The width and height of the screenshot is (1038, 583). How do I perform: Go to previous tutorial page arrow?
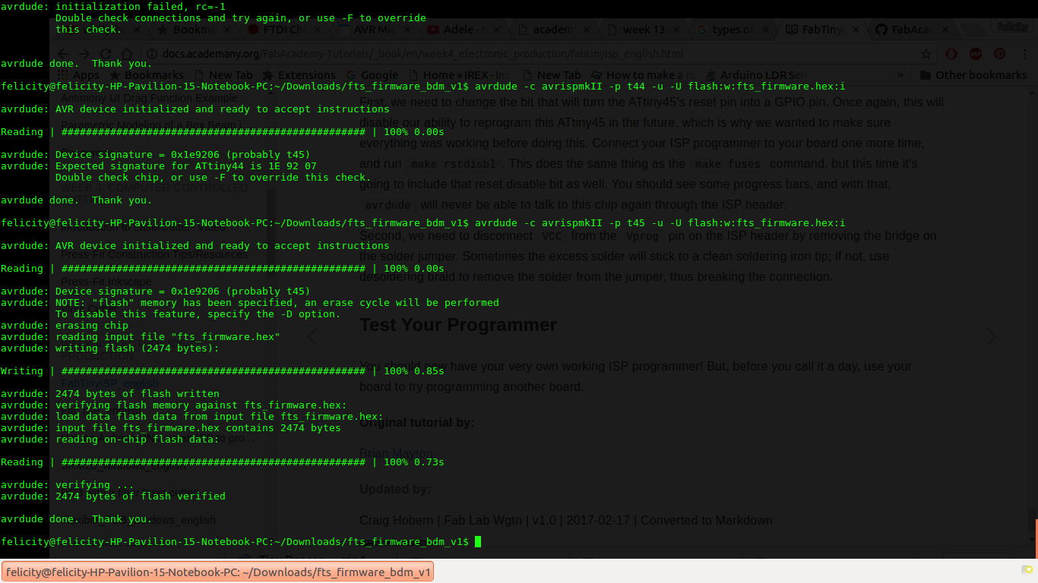click(312, 336)
